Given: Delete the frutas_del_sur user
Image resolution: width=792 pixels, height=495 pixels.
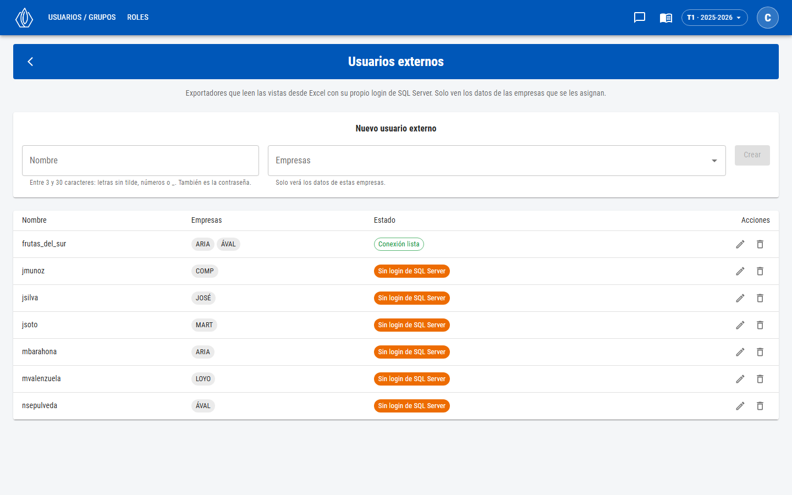Looking at the screenshot, I should pyautogui.click(x=760, y=244).
